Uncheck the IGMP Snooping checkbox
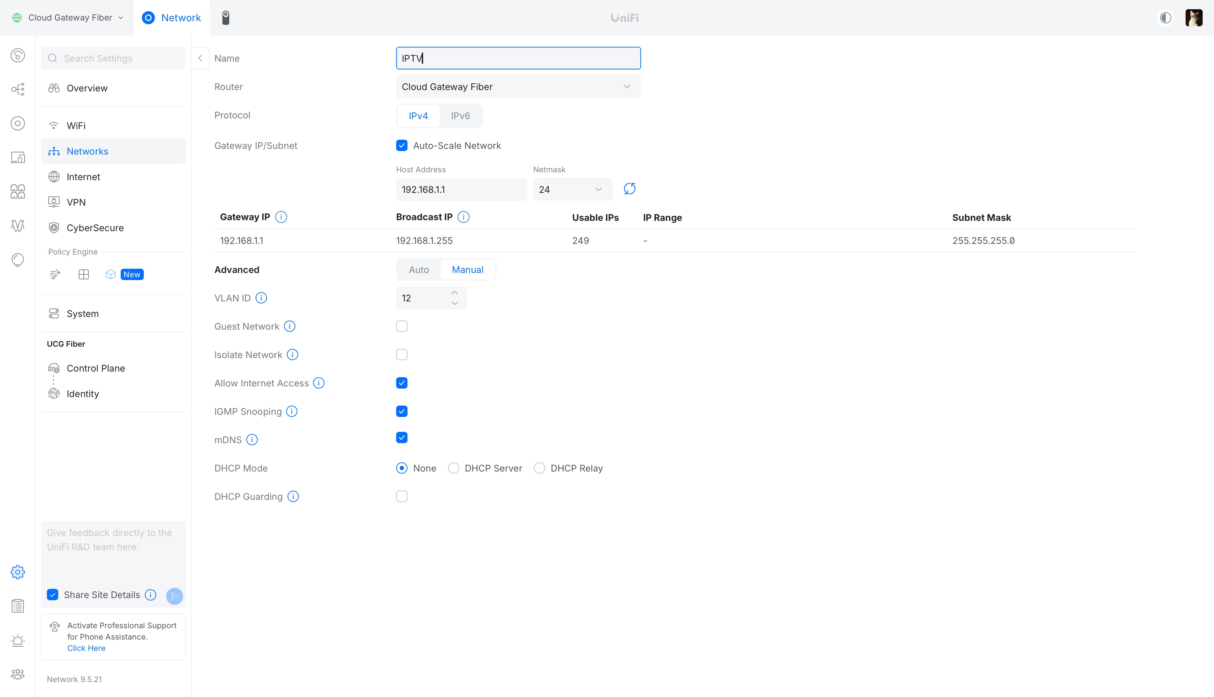1214x697 pixels. click(x=401, y=411)
